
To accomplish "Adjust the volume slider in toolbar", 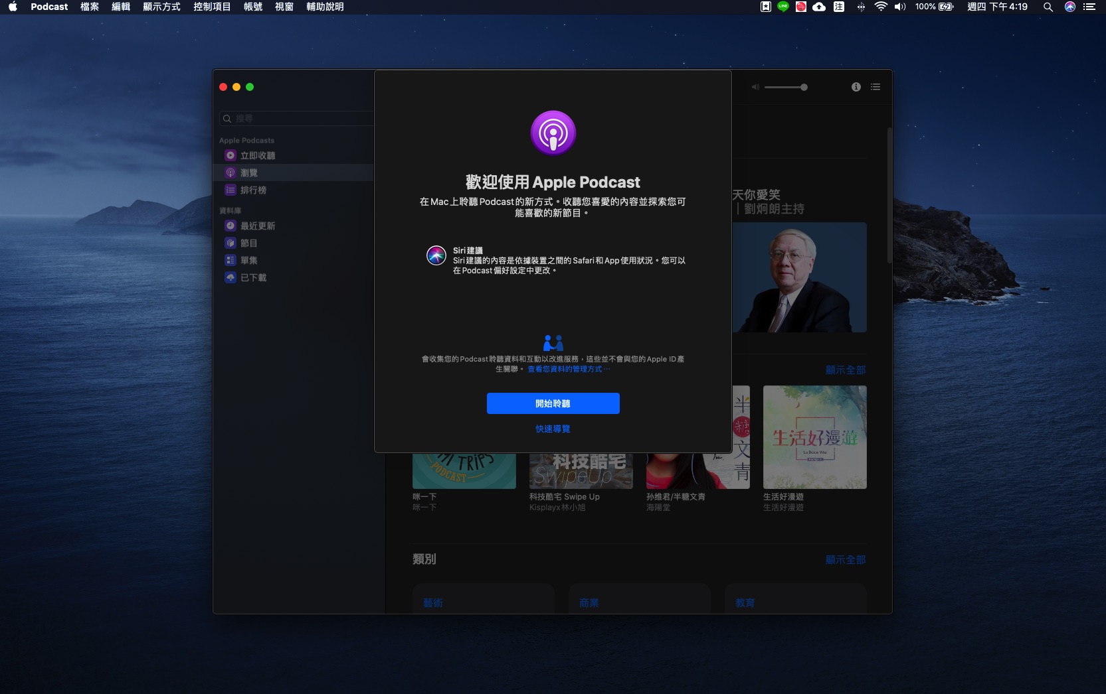I will (x=785, y=87).
